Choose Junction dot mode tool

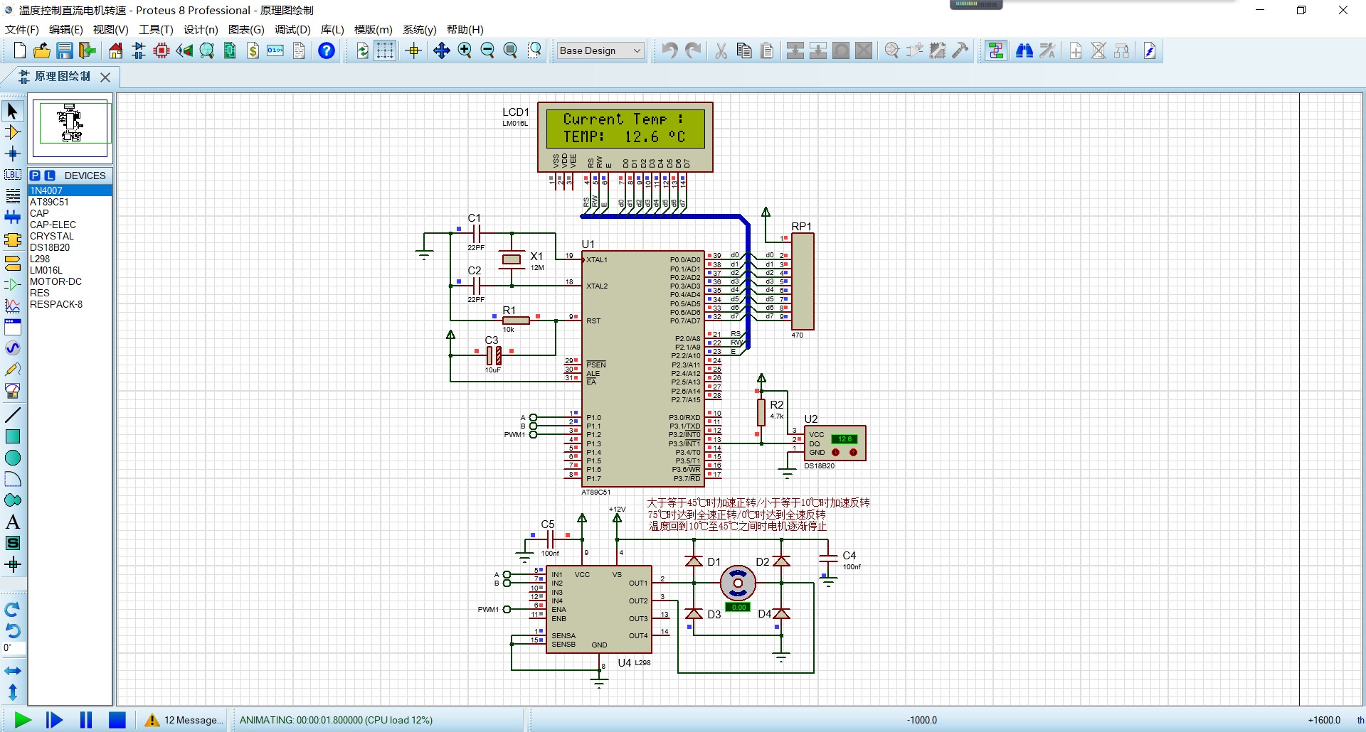click(x=13, y=154)
